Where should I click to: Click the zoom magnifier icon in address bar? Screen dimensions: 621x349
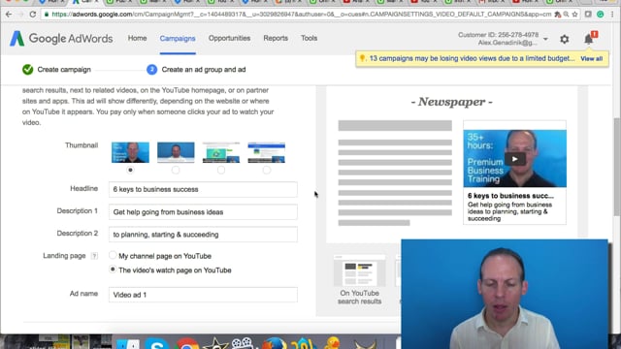567,15
